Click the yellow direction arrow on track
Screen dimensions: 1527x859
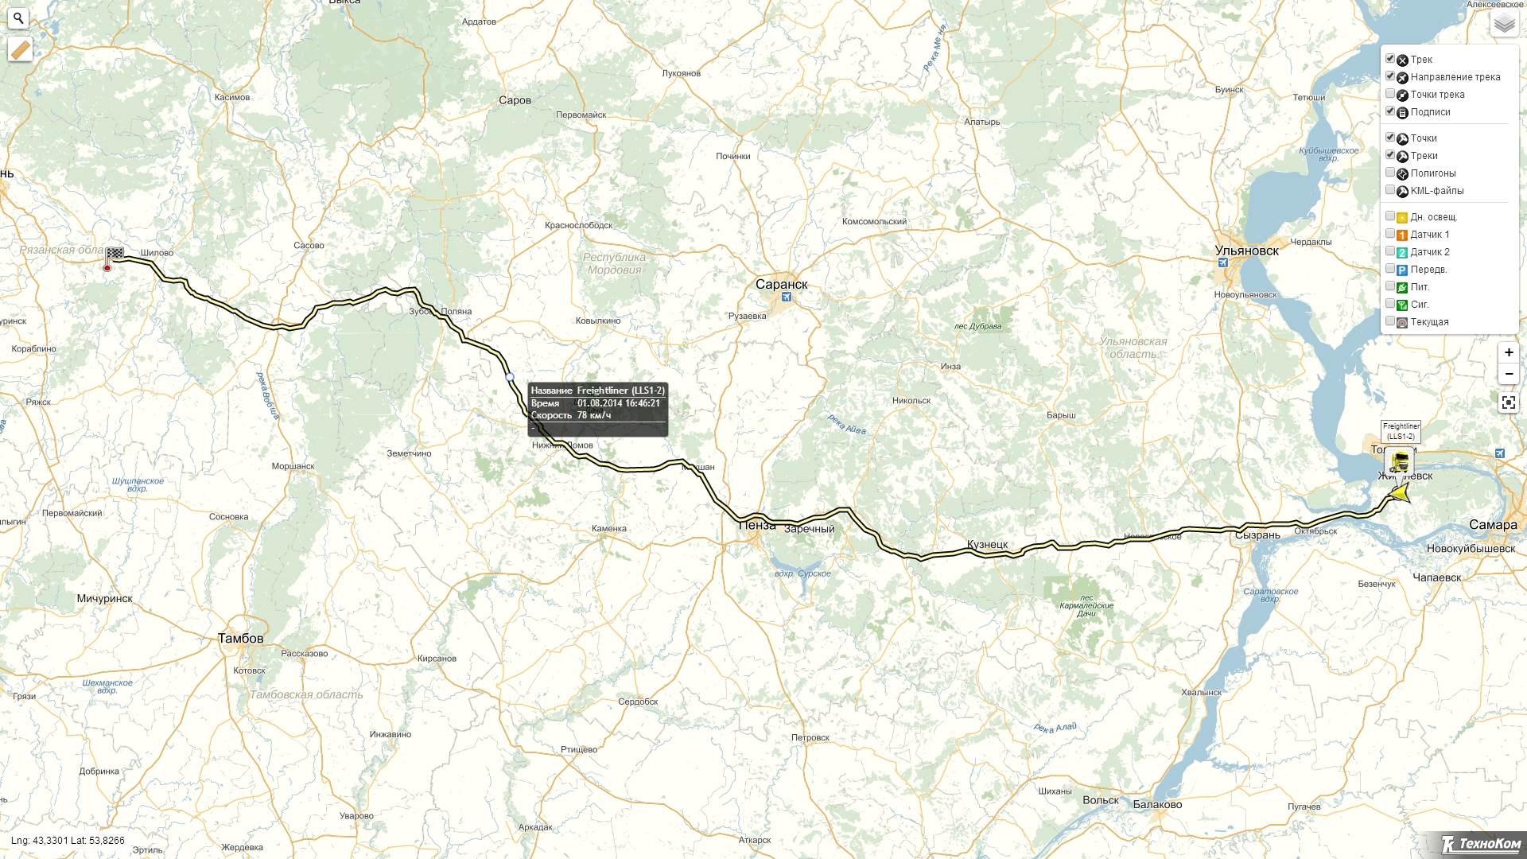coord(1400,493)
